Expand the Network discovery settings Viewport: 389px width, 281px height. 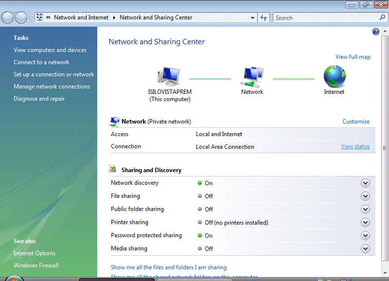[366, 183]
